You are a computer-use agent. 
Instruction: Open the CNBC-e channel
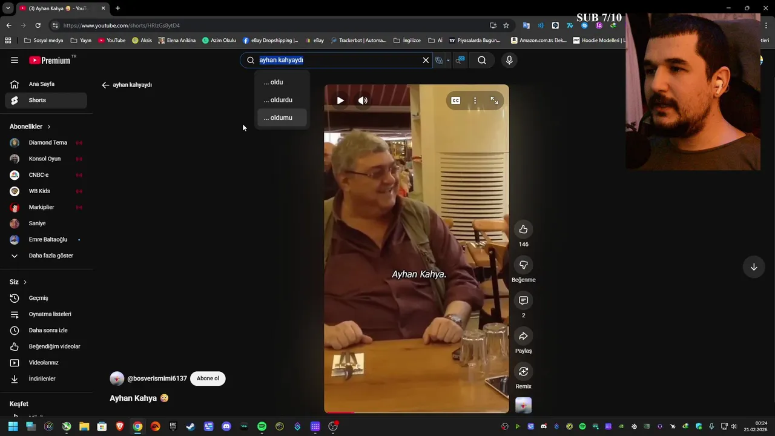click(46, 175)
